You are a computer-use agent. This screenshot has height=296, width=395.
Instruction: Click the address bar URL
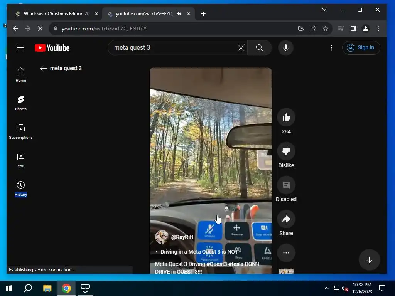[104, 29]
